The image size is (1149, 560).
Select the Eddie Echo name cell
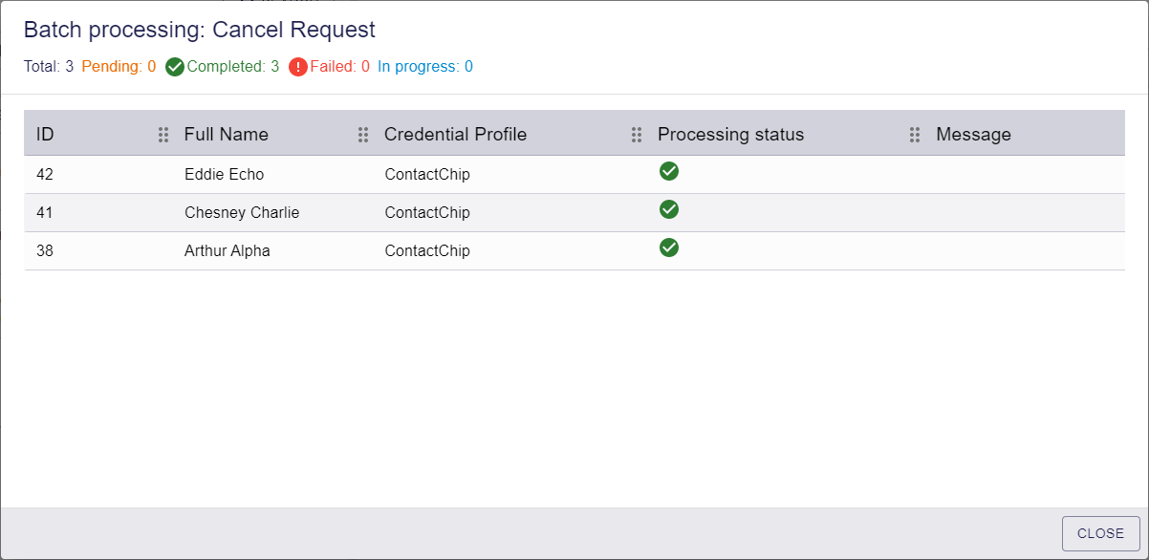[224, 175]
